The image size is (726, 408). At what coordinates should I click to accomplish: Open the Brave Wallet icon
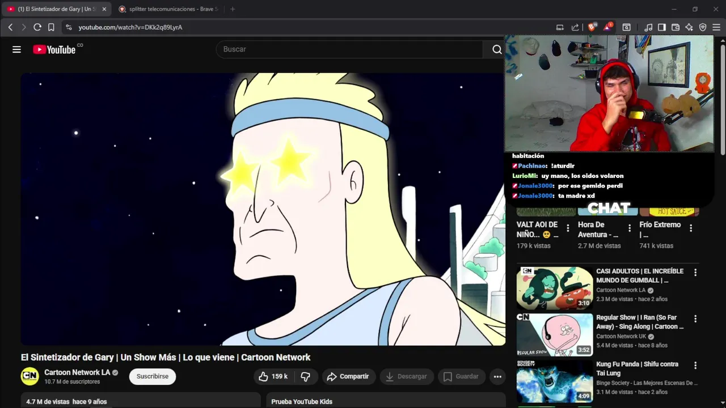click(x=676, y=27)
